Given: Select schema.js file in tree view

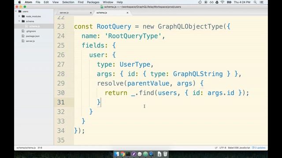Looking at the screenshot, I should (x=34, y=26).
